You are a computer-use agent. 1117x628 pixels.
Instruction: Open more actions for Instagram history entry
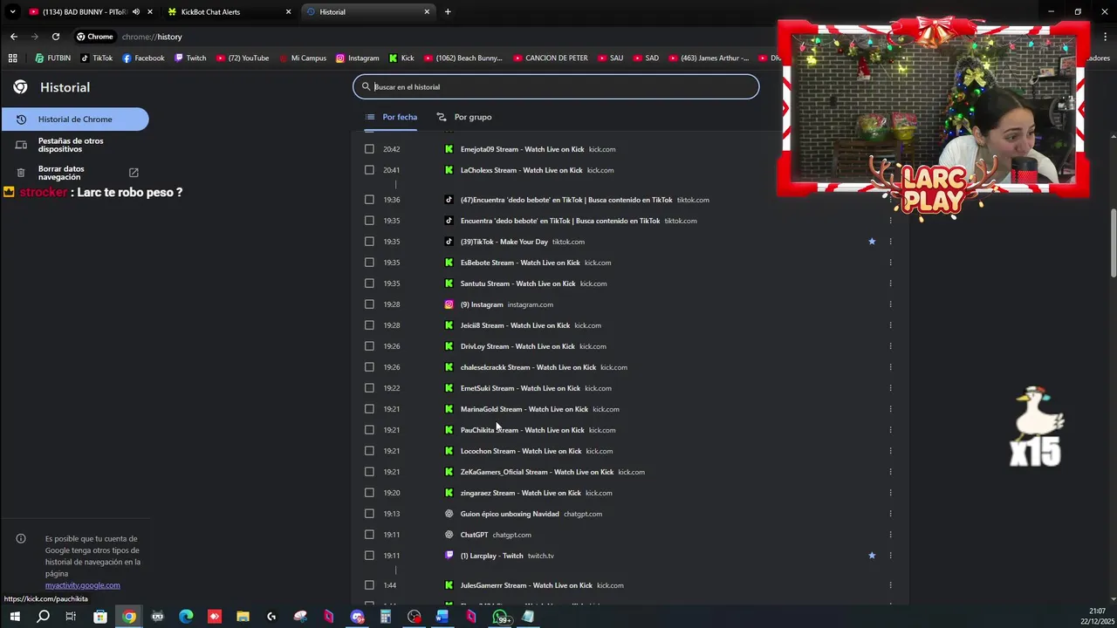pyautogui.click(x=890, y=304)
